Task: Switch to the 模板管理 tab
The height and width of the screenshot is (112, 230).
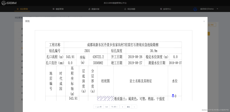Action: (58, 9)
